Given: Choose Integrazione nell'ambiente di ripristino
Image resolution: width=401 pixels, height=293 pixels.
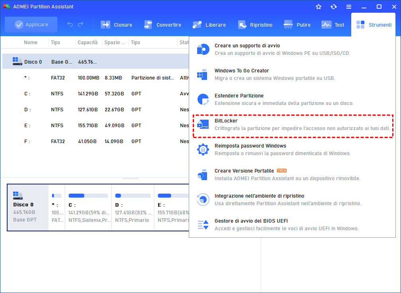Looking at the screenshot, I should click(x=292, y=199).
